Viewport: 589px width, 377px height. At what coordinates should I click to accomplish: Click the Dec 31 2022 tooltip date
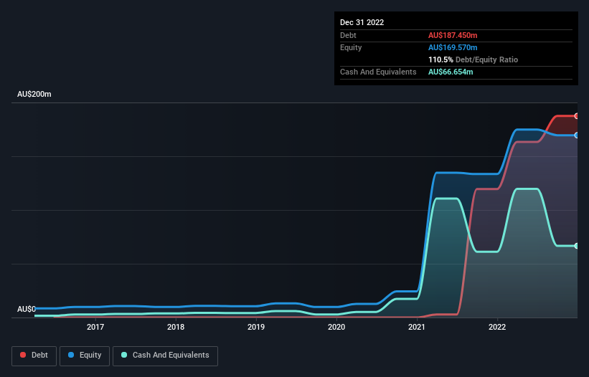point(362,22)
